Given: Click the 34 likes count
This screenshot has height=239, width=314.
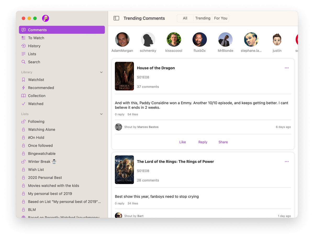Looking at the screenshot, I should point(133,203).
